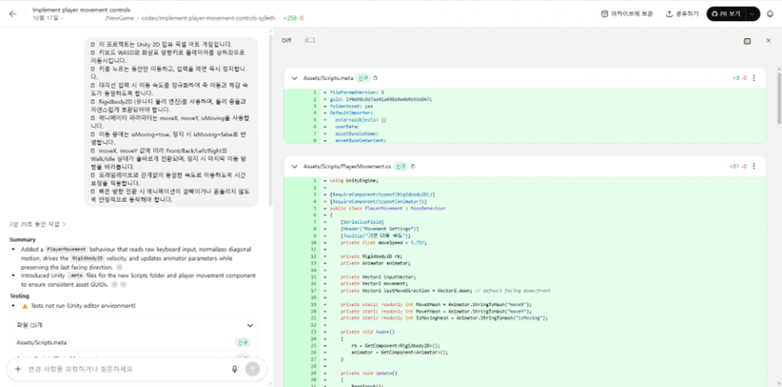Close the diff panel
Image resolution: width=782 pixels, height=387 pixels.
click(768, 41)
